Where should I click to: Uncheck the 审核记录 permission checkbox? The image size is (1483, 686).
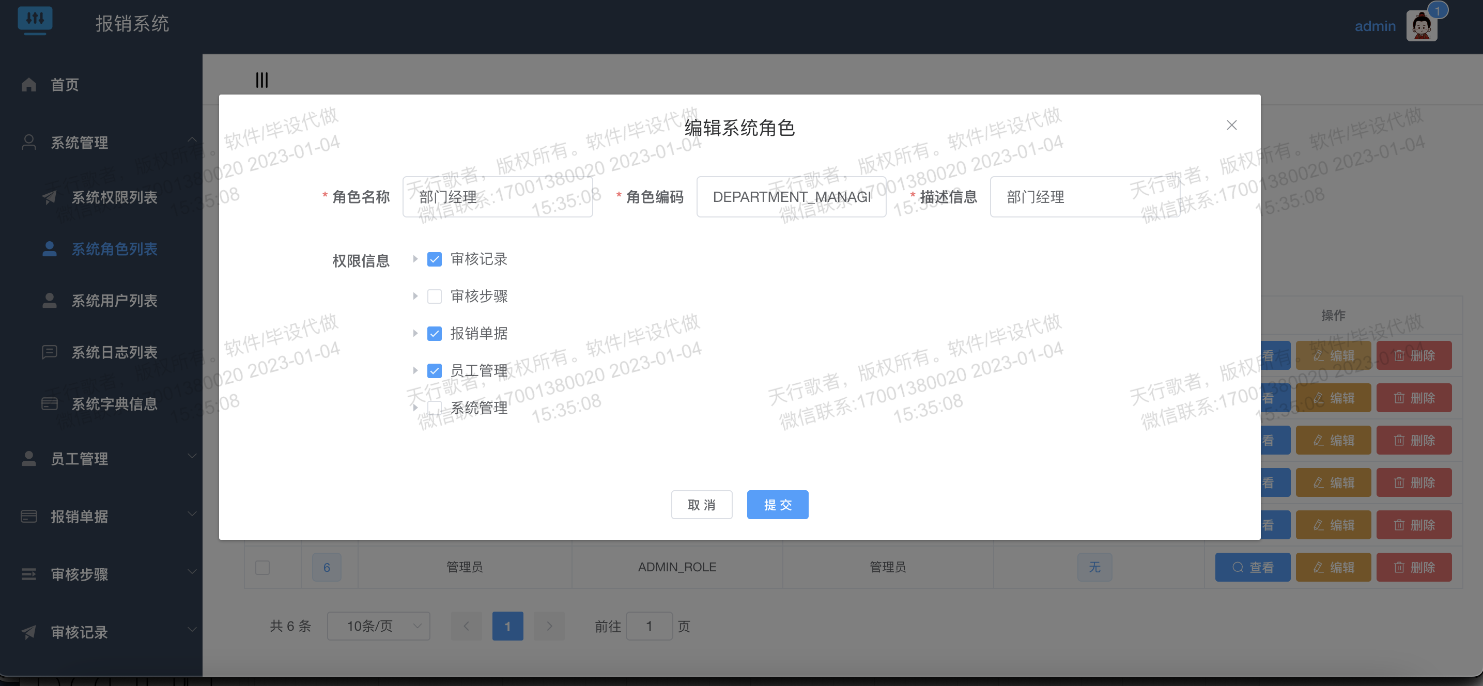click(x=434, y=259)
